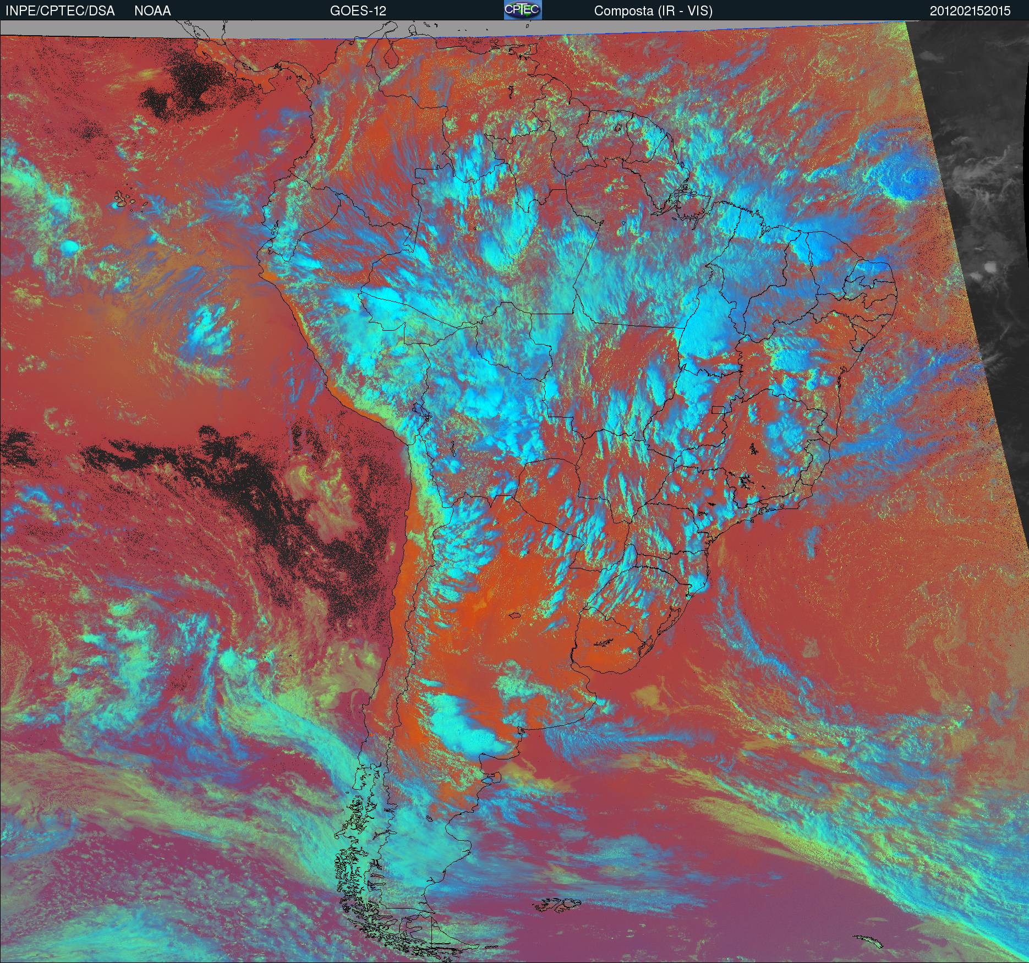
Task: Click the GOES-12 satellite label
Action: 358,11
